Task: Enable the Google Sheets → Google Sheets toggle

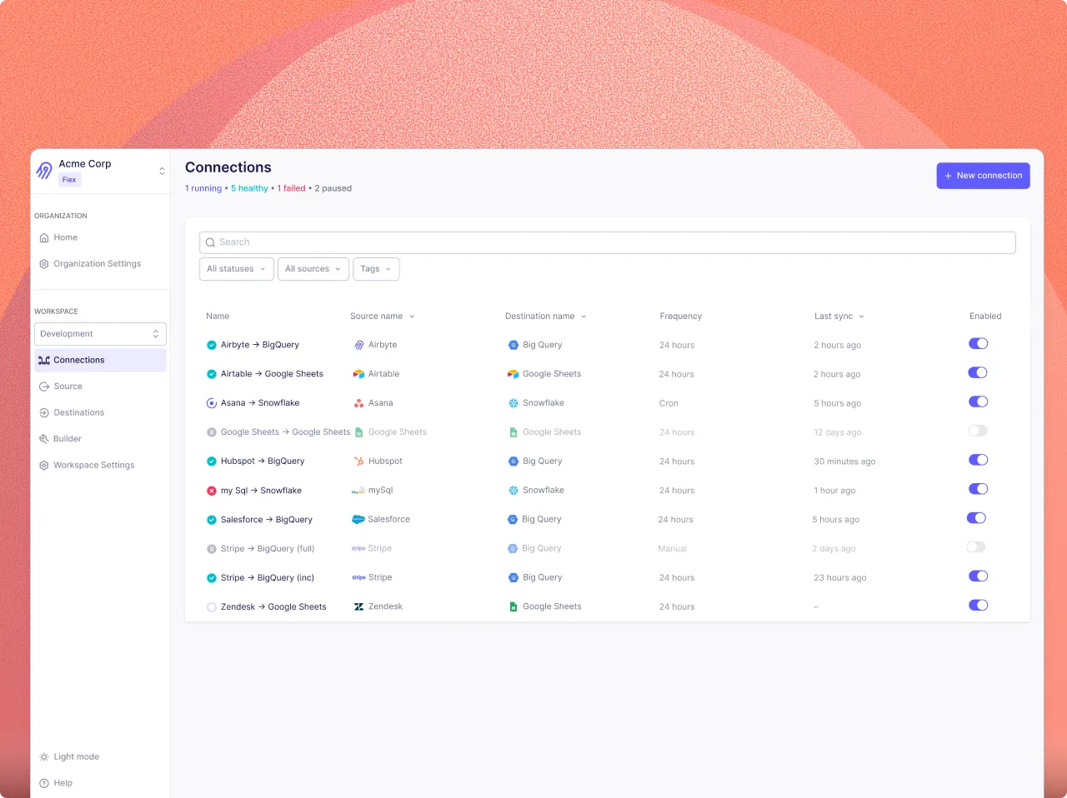Action: [978, 431]
